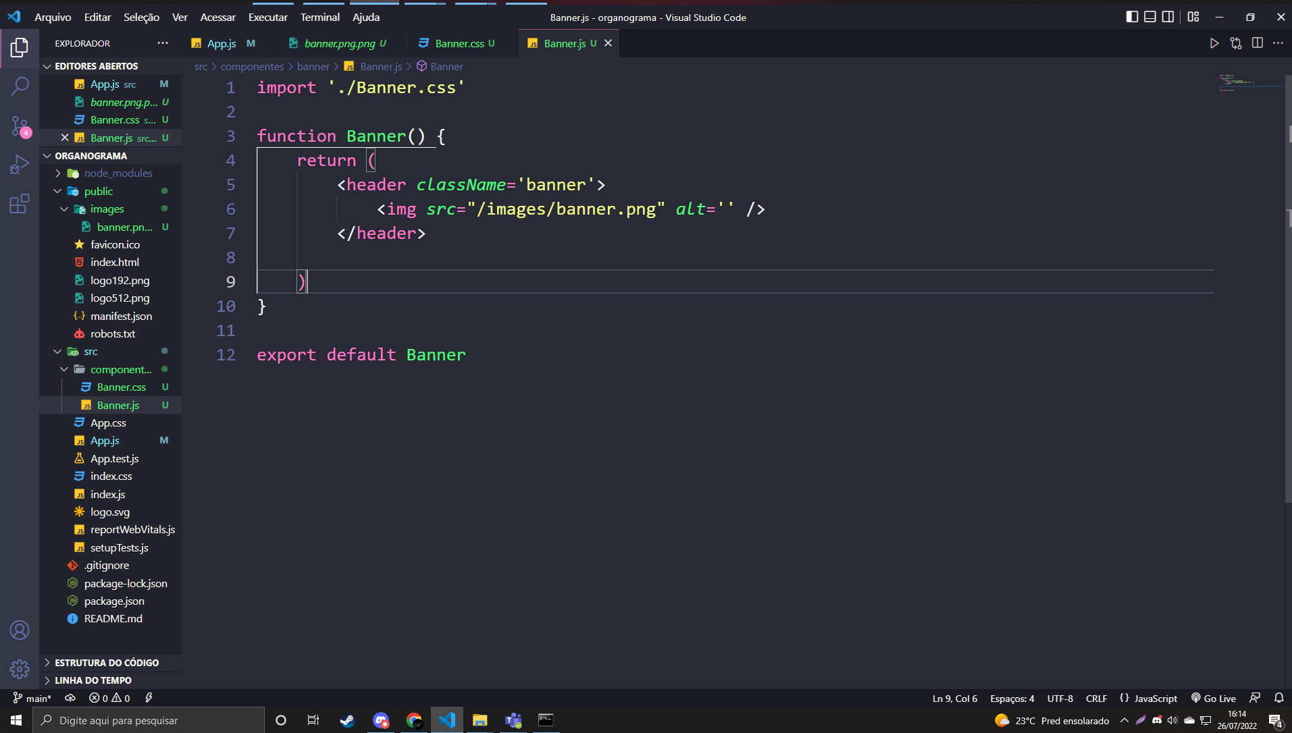Open Microsoft Teams from taskbar
The image size is (1292, 733).
(513, 720)
